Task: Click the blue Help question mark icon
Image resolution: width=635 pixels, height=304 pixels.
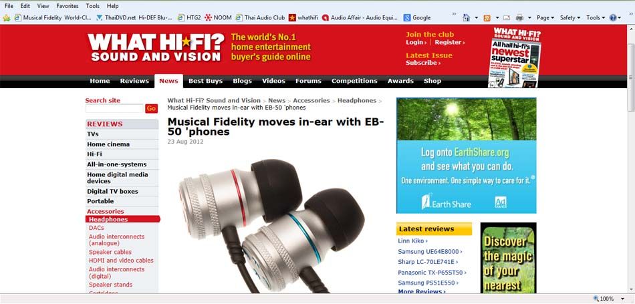Action: (613, 18)
